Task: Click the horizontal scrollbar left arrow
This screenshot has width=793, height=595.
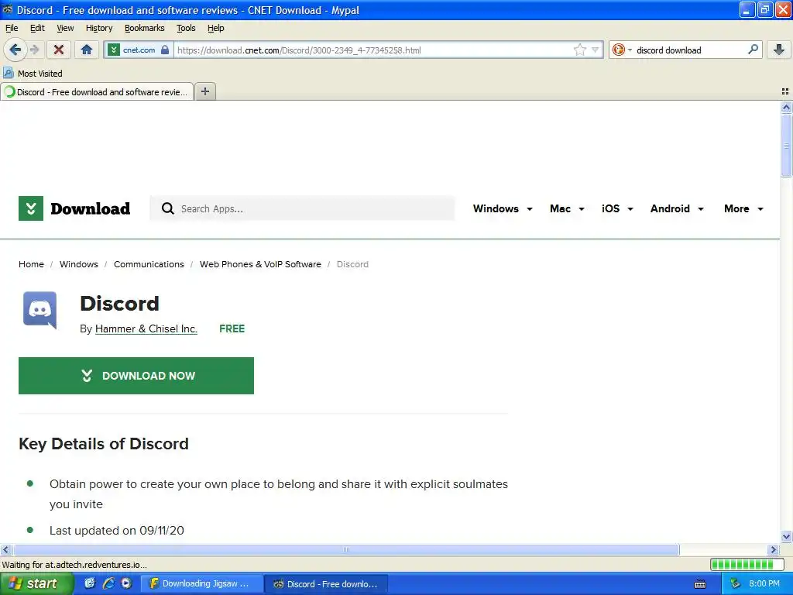Action: tap(5, 549)
